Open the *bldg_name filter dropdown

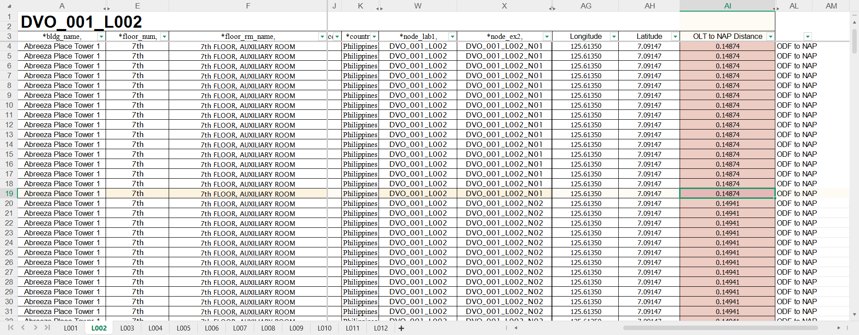pos(102,37)
